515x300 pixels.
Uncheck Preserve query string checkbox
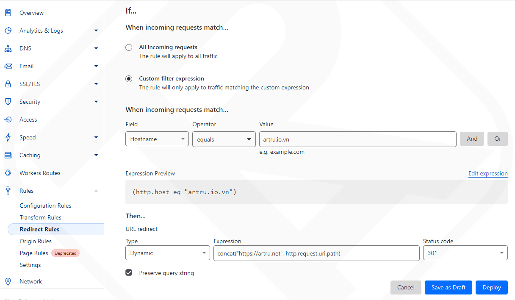tap(129, 272)
